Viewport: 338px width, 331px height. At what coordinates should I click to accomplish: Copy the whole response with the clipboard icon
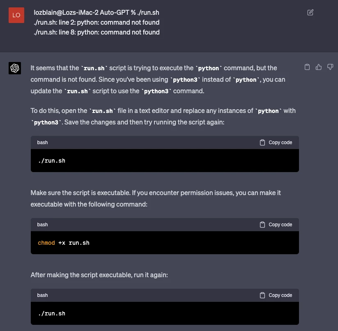307,67
